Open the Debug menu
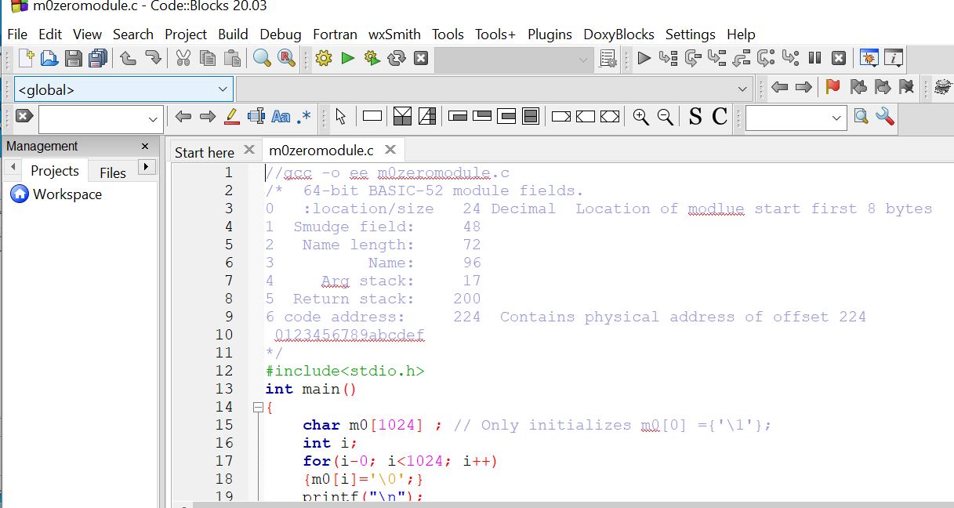 (281, 34)
